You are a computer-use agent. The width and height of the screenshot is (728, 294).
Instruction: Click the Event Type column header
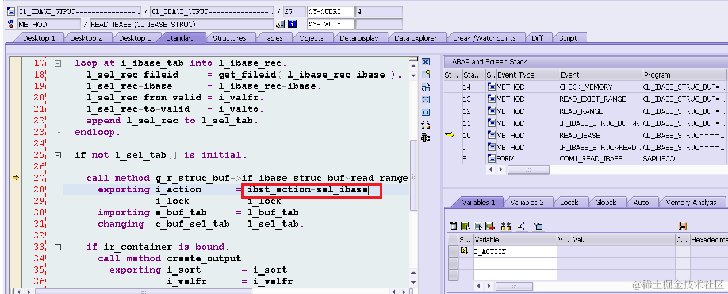coord(527,75)
